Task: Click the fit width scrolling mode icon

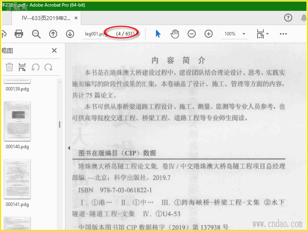Action: tap(260, 34)
